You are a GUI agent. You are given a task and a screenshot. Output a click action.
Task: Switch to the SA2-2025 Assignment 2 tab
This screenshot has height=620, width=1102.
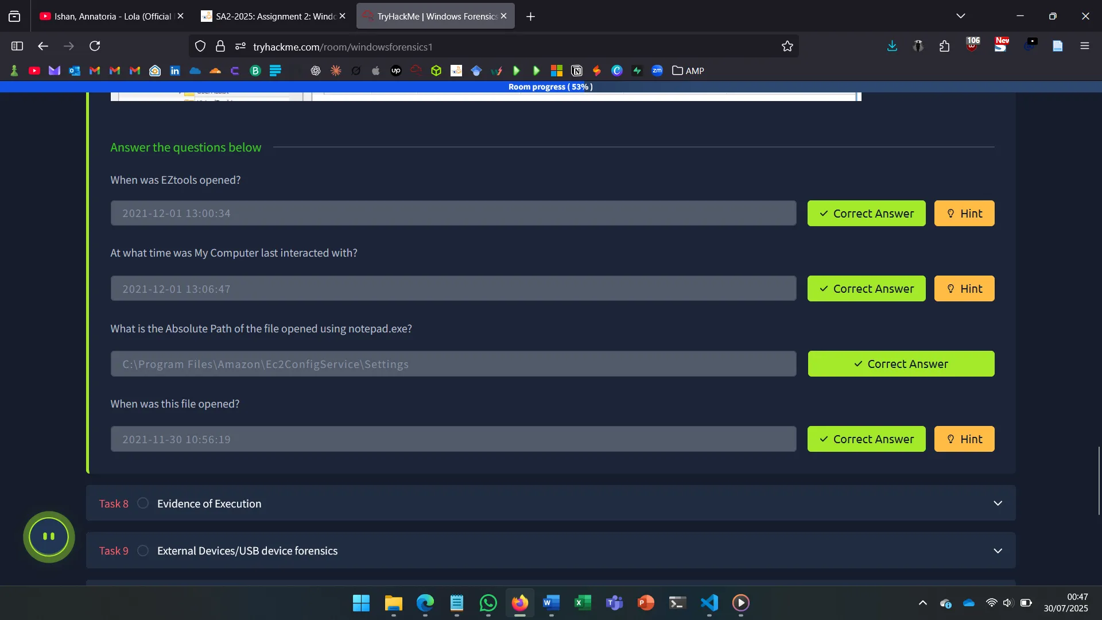pos(269,16)
